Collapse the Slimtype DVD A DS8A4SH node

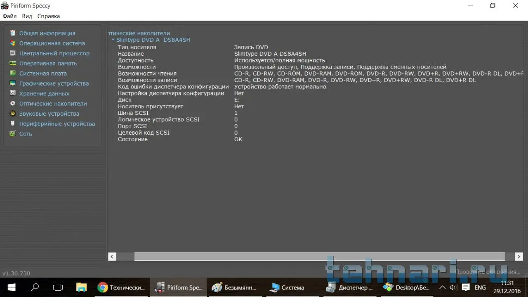[x=113, y=40]
